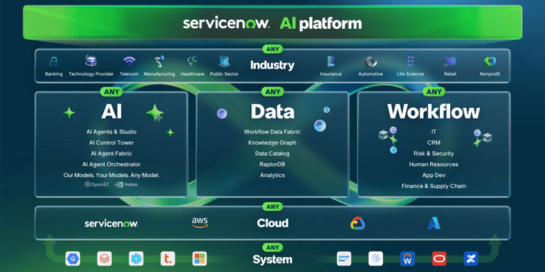Image resolution: width=545 pixels, height=272 pixels.
Task: Click the 'Risk & Security' text
Action: (x=434, y=154)
